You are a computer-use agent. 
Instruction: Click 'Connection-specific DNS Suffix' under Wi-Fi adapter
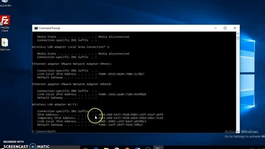[x=63, y=111]
